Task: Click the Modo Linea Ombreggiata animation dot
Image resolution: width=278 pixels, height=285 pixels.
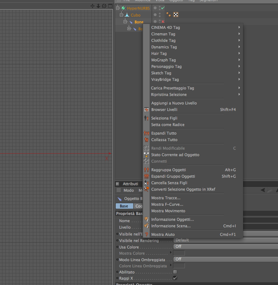Action: 117,259
